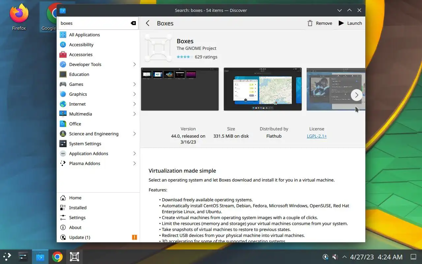Open Discover Settings page
Viewport: 422px width, 264px height.
pos(98,217)
